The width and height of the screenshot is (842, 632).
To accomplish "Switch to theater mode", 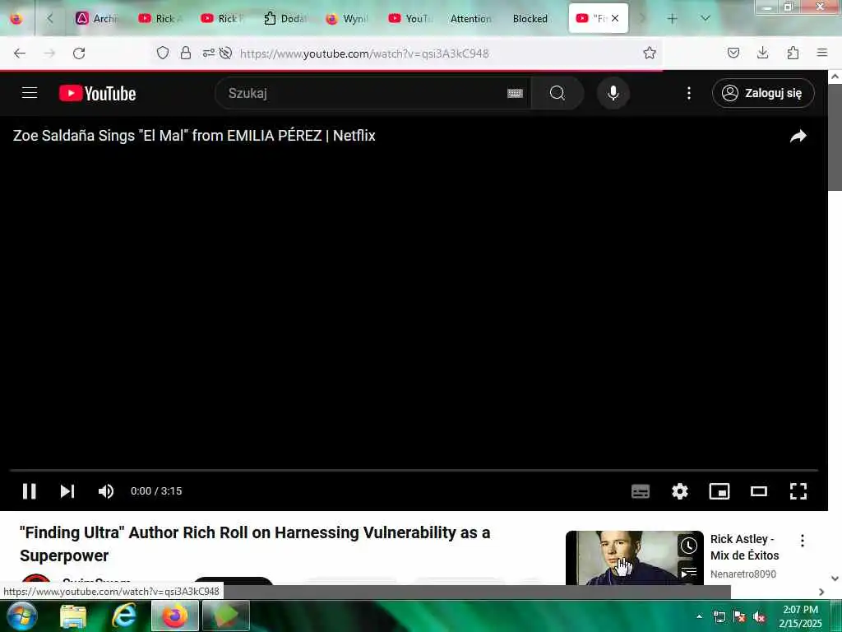I will click(759, 491).
